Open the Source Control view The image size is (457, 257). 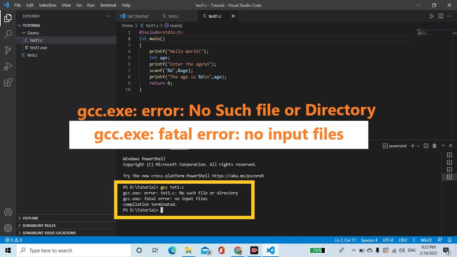coord(8,50)
